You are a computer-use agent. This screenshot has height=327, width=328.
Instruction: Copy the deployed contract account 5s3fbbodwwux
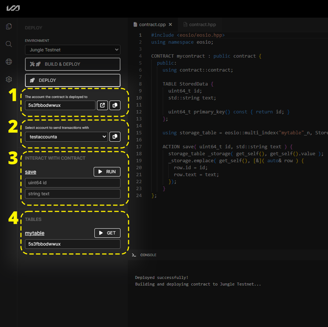pyautogui.click(x=115, y=105)
